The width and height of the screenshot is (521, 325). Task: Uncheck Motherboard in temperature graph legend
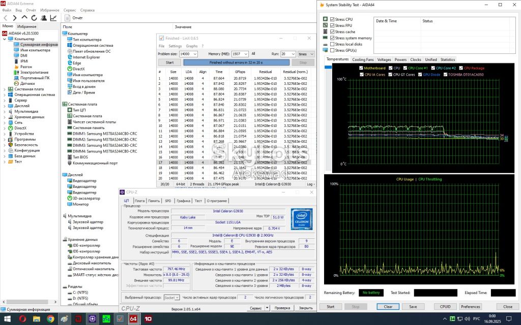pyautogui.click(x=361, y=68)
